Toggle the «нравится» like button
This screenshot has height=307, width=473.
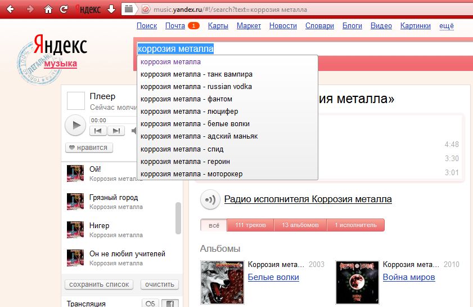pyautogui.click(x=90, y=148)
